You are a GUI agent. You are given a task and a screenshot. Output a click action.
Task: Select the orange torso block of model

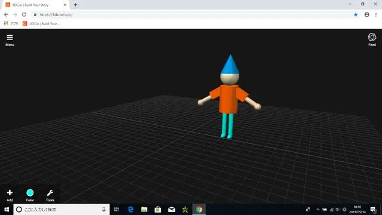point(228,99)
